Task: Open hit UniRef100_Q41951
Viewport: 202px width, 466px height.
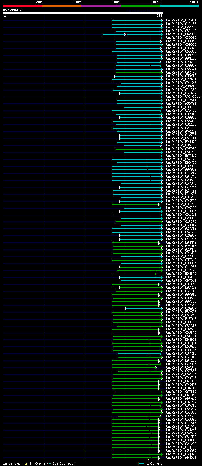Action: pos(181,20)
